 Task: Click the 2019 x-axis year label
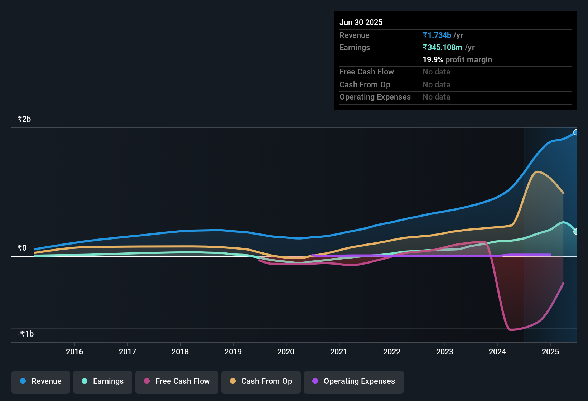point(233,352)
